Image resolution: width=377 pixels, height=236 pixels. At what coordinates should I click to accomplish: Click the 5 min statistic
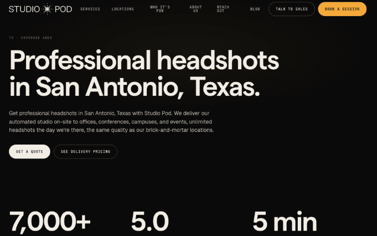click(x=285, y=222)
